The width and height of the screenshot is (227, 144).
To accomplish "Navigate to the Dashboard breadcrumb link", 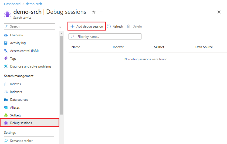I will click(12, 4).
